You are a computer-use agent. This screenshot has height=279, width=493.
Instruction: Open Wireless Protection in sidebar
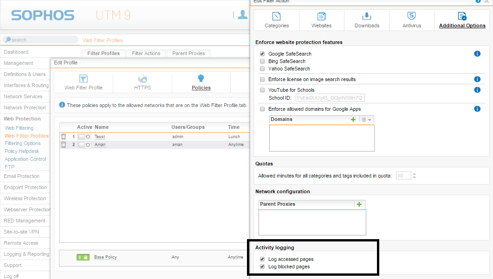[x=25, y=199]
